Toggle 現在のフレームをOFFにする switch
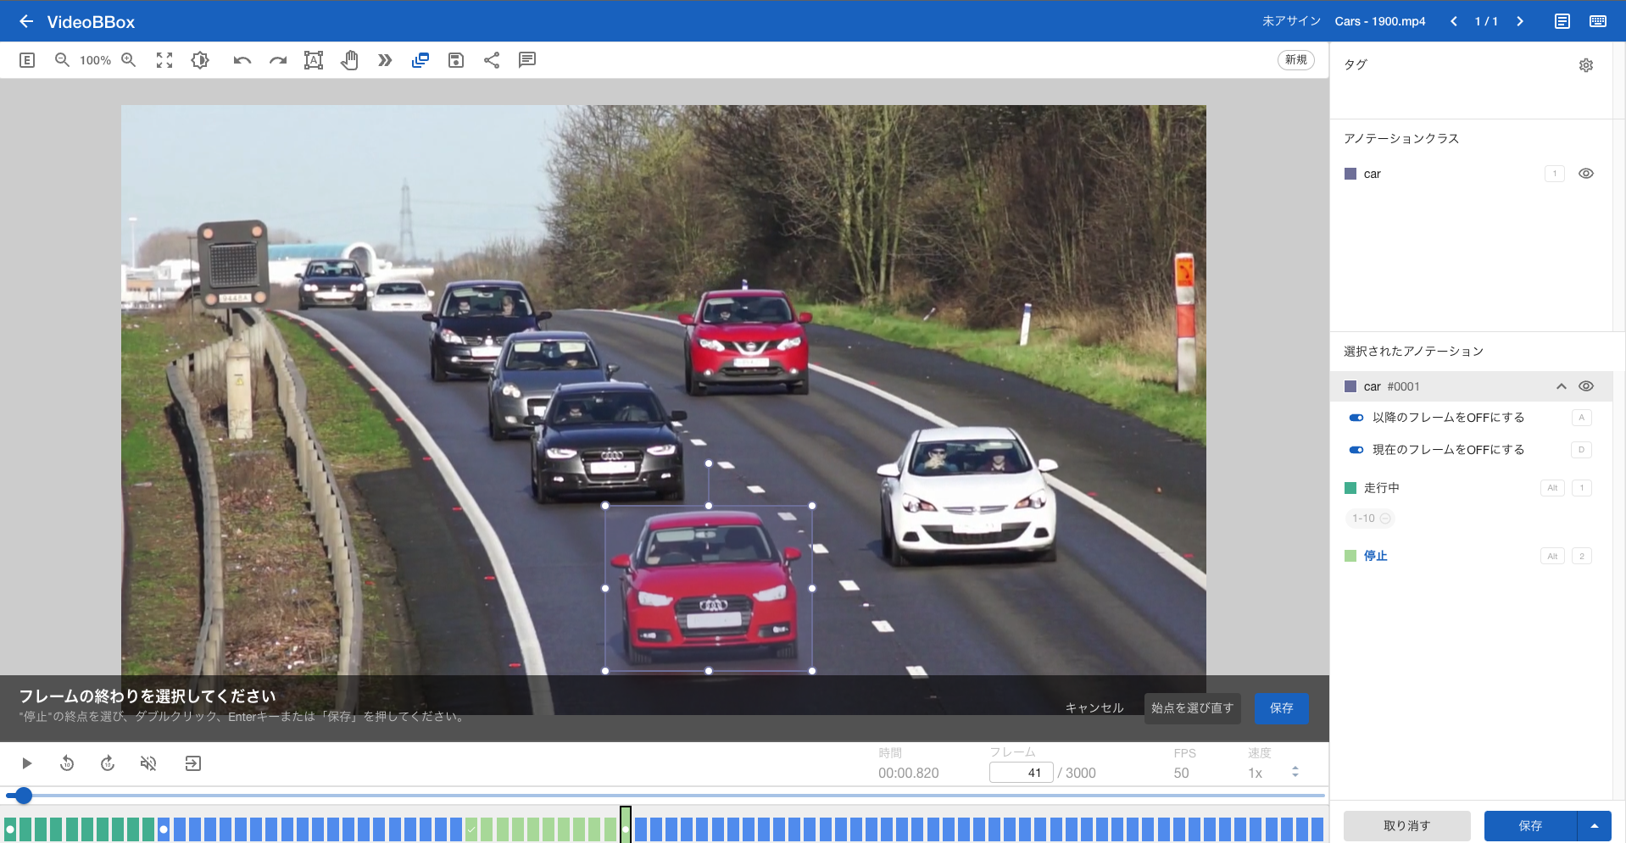 1356,450
